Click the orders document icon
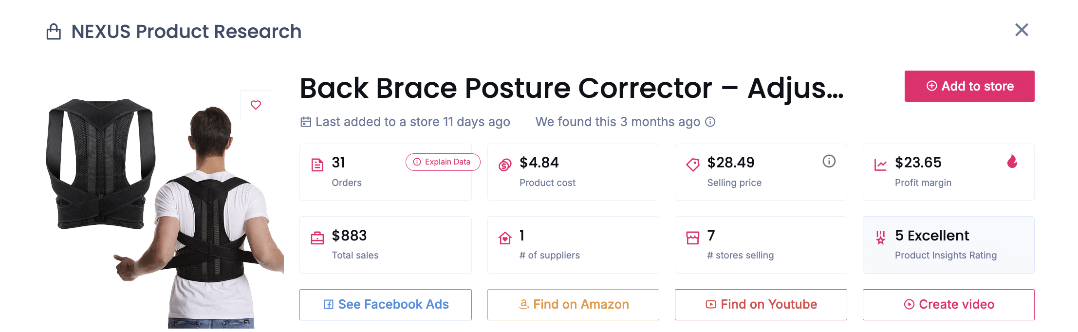Image resolution: width=1078 pixels, height=332 pixels. point(317,165)
